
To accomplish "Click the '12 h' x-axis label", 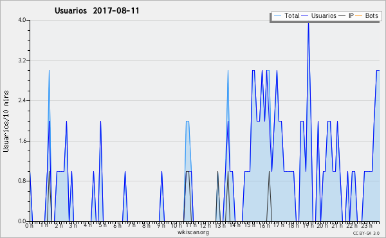I will tap(205, 225).
